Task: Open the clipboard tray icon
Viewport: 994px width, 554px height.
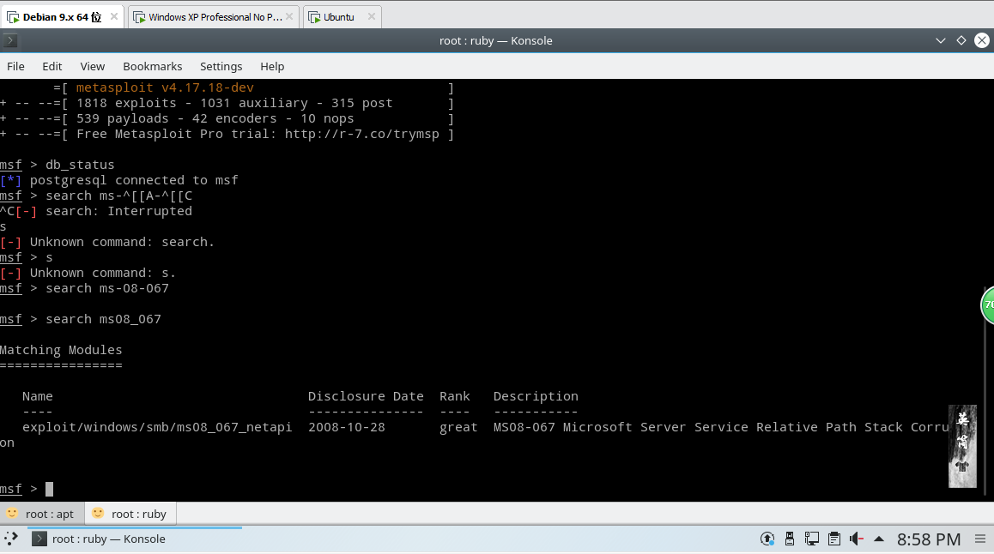Action: pos(834,539)
